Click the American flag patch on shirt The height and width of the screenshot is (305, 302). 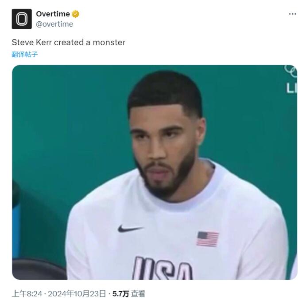coord(208,239)
